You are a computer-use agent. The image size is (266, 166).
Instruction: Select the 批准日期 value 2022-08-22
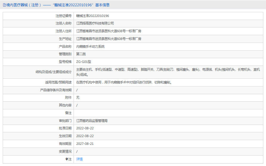(x=85, y=128)
